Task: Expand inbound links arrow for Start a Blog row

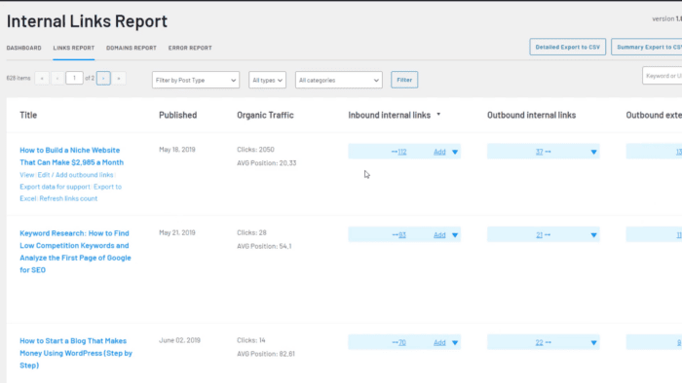Action: coord(455,343)
